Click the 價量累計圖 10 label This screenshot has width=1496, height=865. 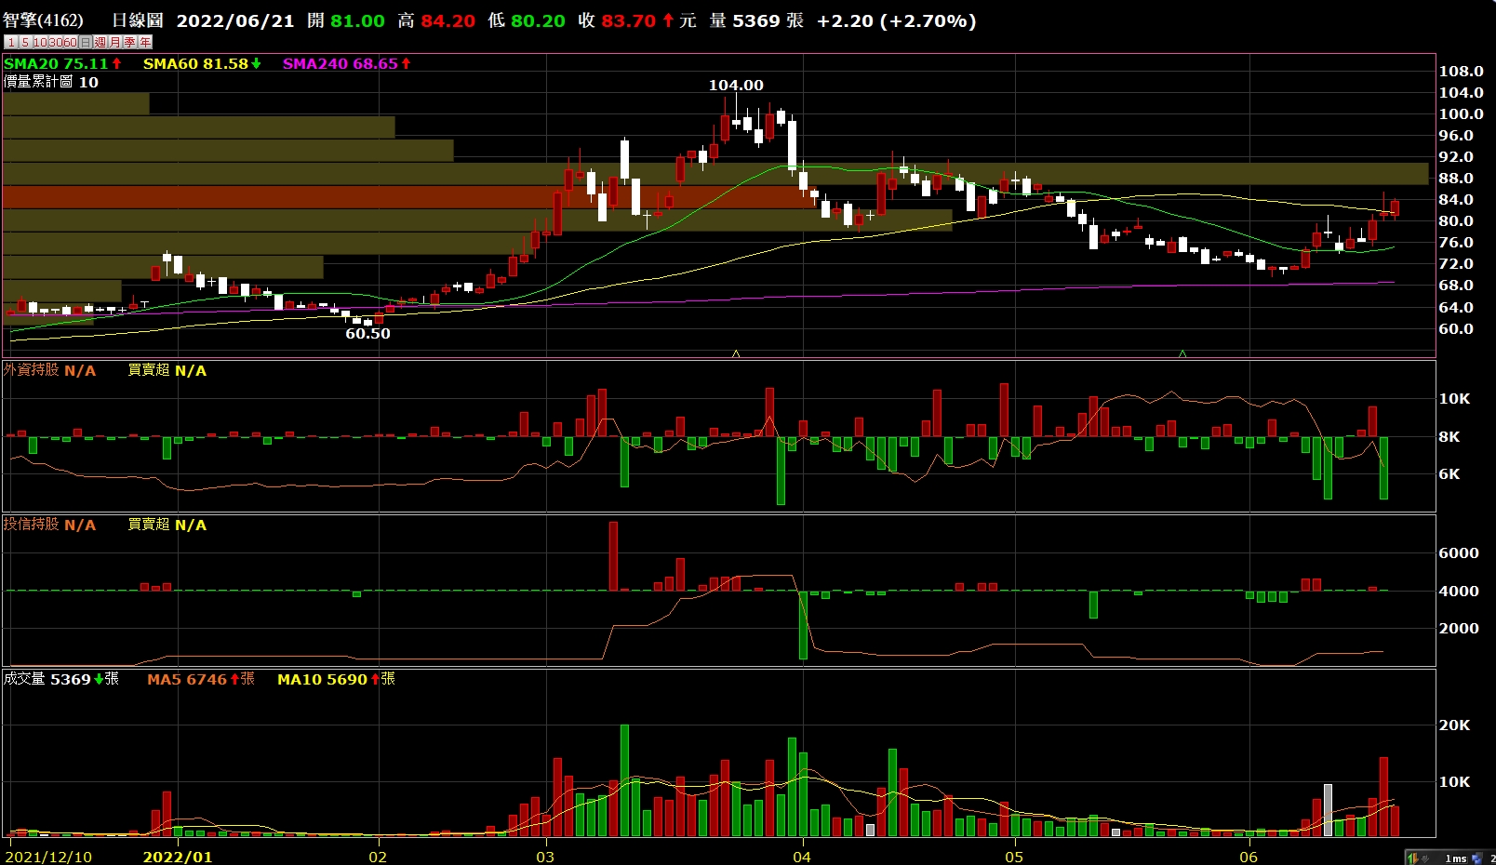coord(51,82)
